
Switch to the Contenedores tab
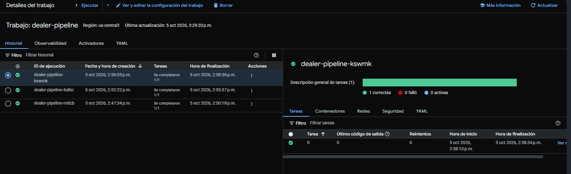coord(330,111)
